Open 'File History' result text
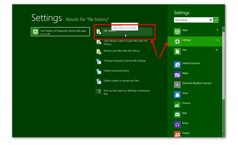238x145 pixels. pos(109,31)
